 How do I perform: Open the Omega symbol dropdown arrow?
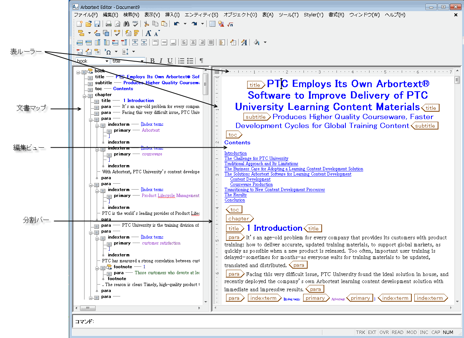click(x=116, y=52)
